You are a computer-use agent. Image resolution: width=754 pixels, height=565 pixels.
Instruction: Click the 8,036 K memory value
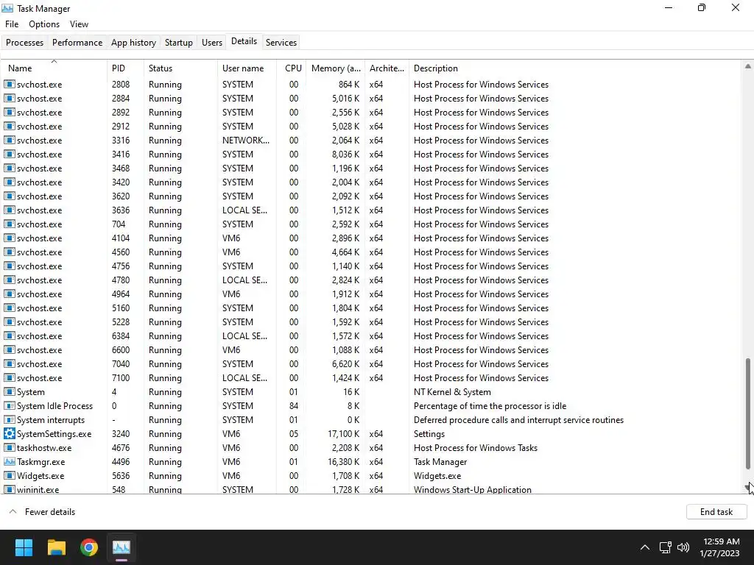click(x=345, y=154)
